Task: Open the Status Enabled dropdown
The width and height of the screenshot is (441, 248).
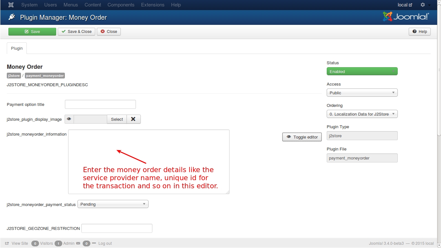Action: 362,71
